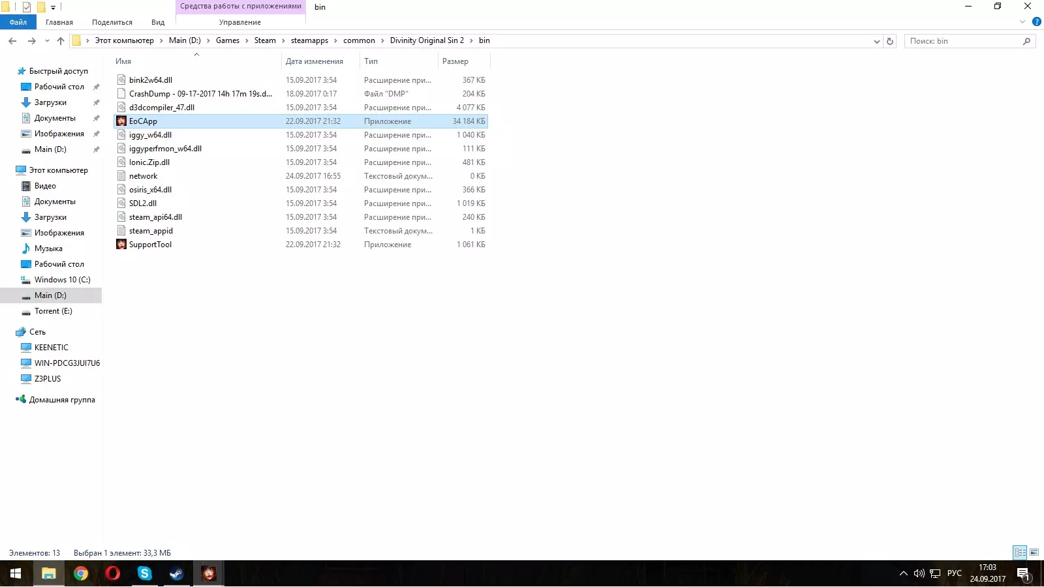Expand subfolders after Games in address bar

pyautogui.click(x=247, y=41)
